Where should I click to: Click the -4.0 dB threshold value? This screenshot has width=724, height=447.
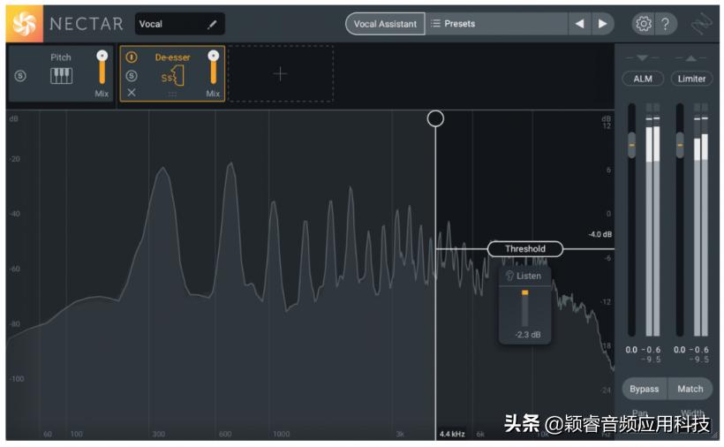click(x=600, y=235)
